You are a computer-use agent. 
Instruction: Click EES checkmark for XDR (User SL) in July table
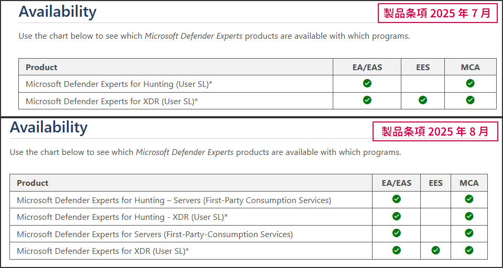coord(423,100)
